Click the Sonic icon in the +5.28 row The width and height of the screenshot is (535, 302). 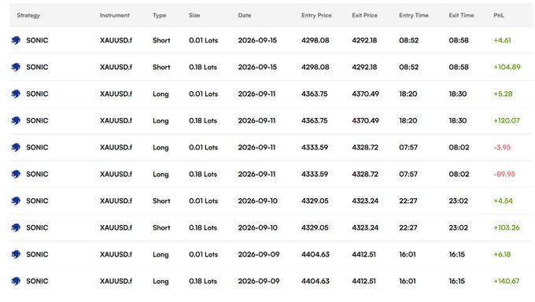tap(16, 94)
